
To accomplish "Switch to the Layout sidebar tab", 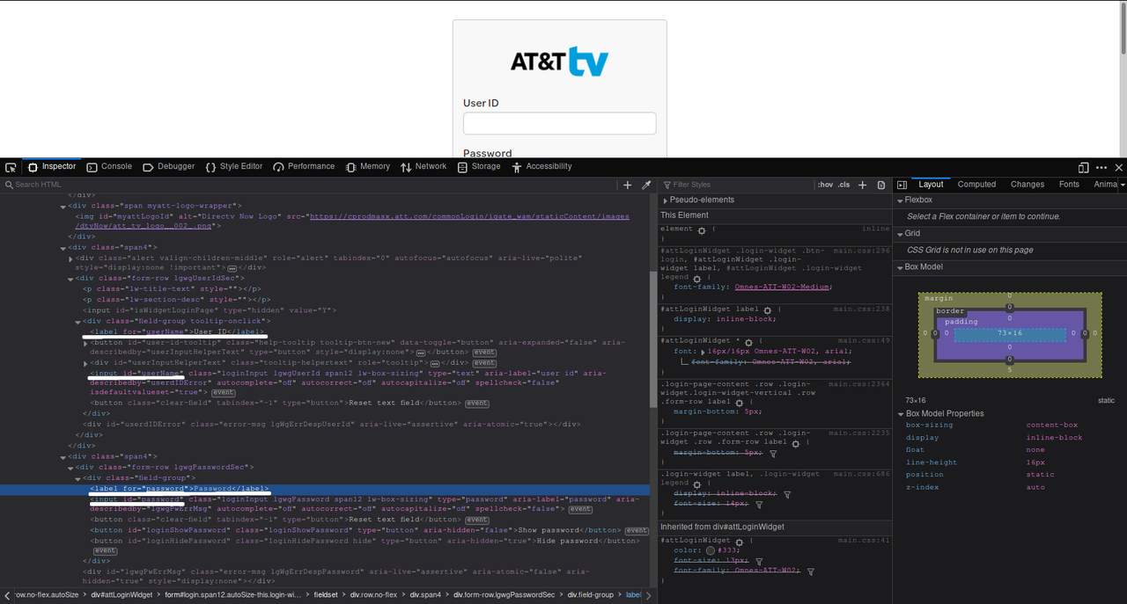I will coord(931,185).
